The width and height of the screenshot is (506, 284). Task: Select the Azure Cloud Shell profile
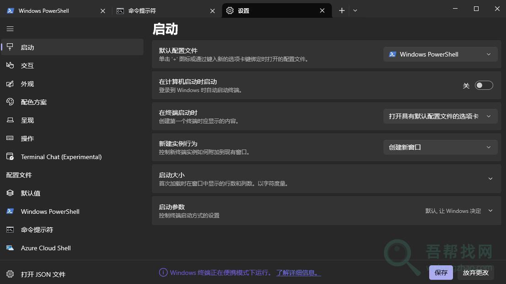pyautogui.click(x=46, y=248)
